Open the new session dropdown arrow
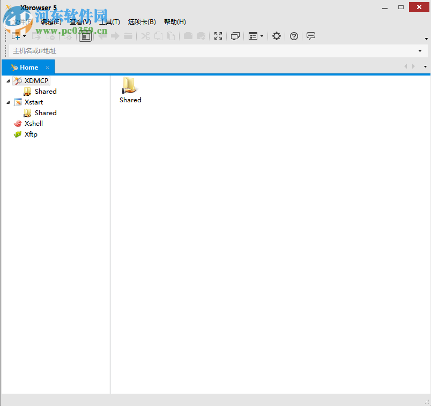Image resolution: width=431 pixels, height=406 pixels. tap(23, 36)
